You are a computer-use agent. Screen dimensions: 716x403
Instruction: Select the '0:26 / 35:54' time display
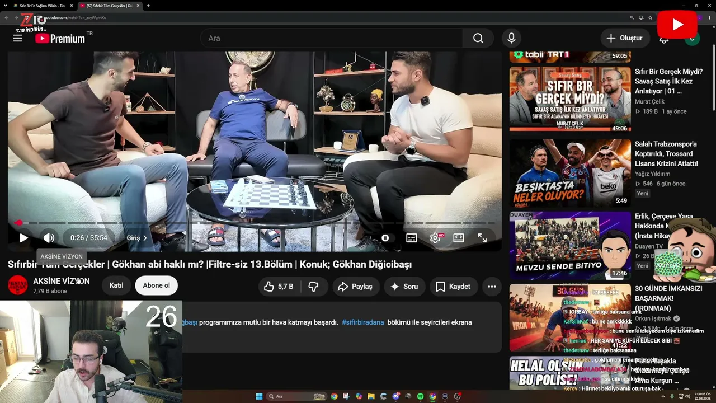point(89,238)
